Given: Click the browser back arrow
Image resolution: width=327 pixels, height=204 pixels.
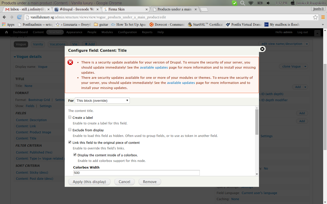Looking at the screenshot, I should [4, 17].
